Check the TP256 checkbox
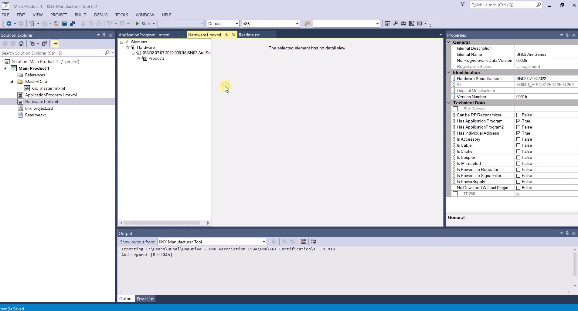578x311 pixels. pos(455,194)
